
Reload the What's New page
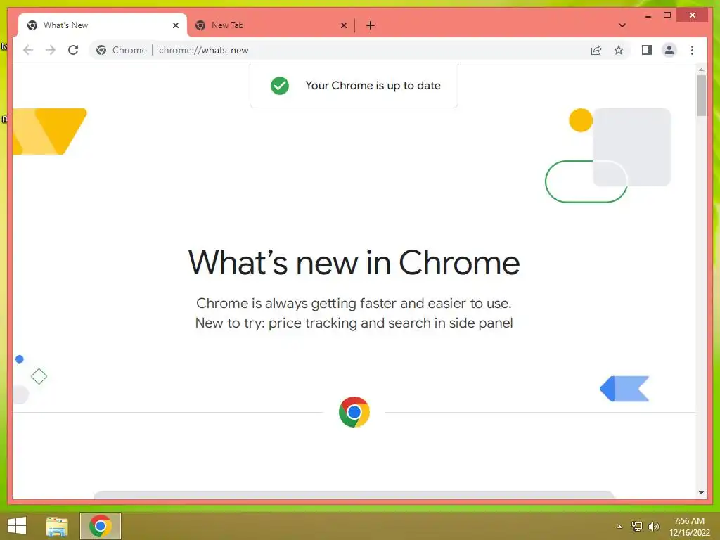pos(73,50)
